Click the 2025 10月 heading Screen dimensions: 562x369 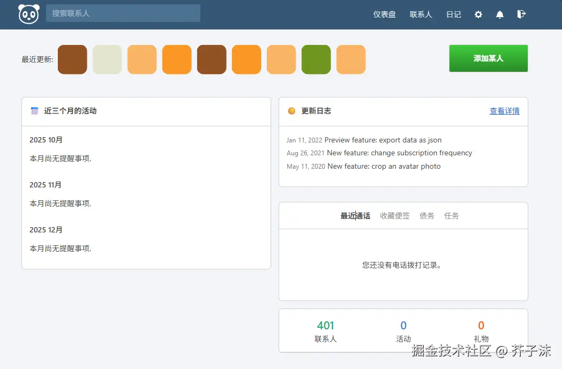46,140
